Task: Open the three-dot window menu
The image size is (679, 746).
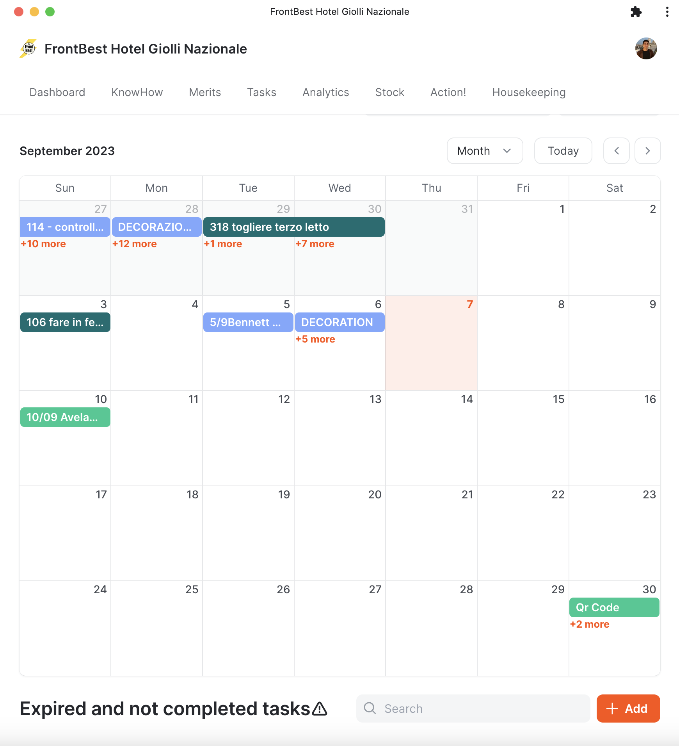Action: pyautogui.click(x=667, y=12)
